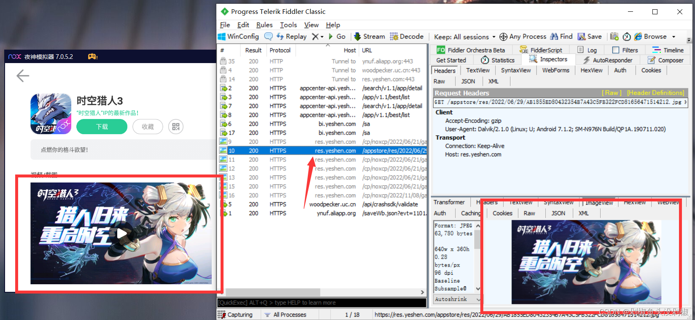The width and height of the screenshot is (695, 320).
Task: Open the Edit menu
Action: pos(243,25)
